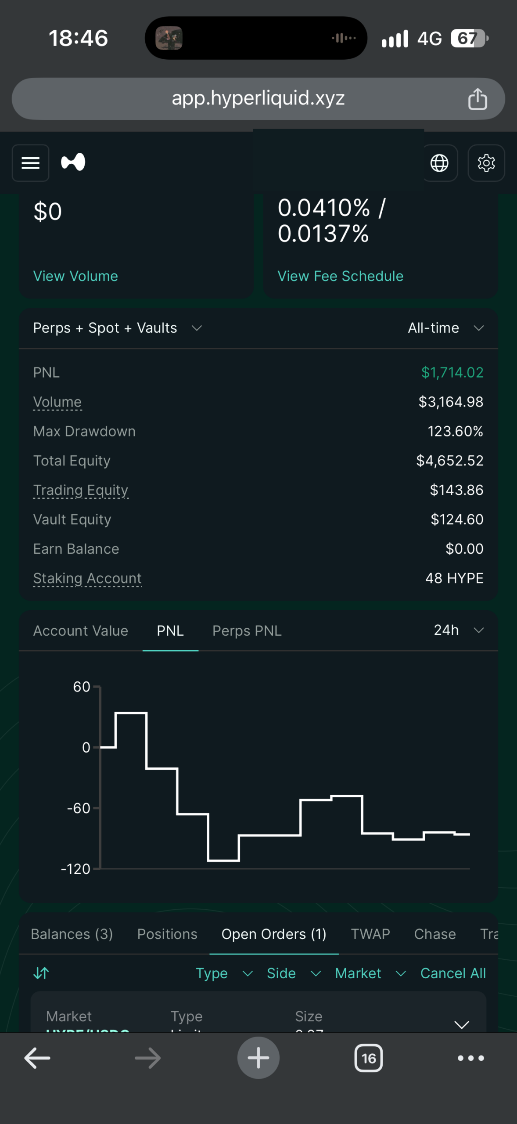Viewport: 517px width, 1124px height.
Task: Switch to the Perps PNL tab
Action: (247, 630)
